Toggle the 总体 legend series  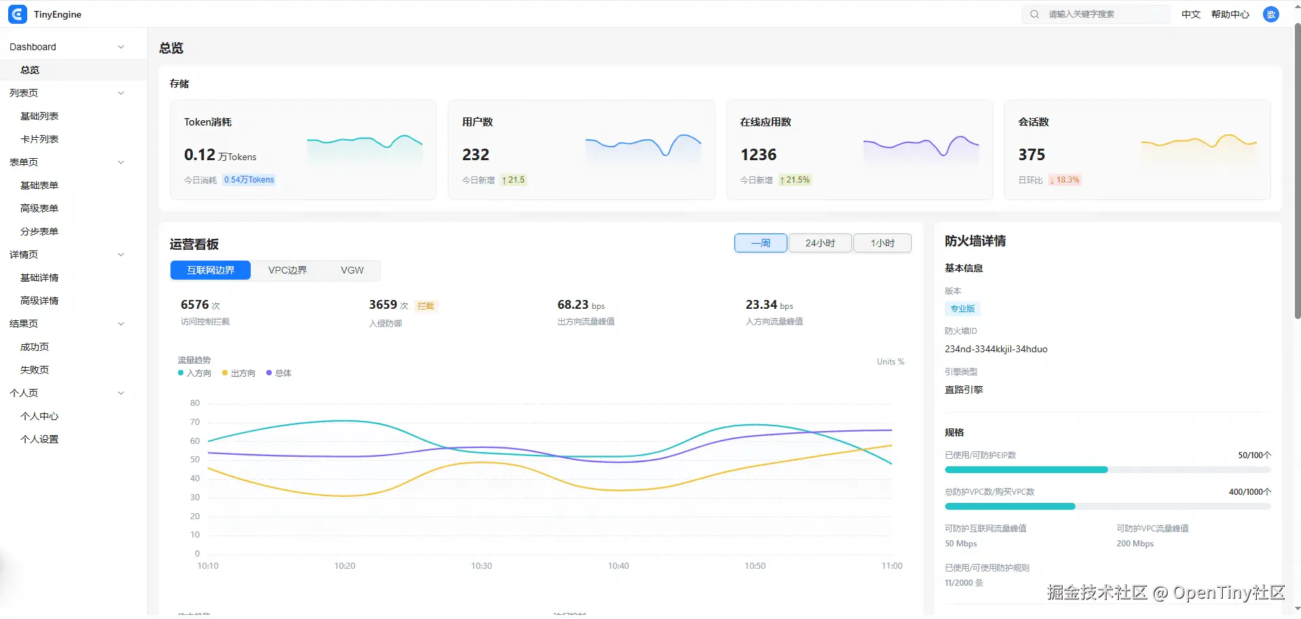pos(279,373)
